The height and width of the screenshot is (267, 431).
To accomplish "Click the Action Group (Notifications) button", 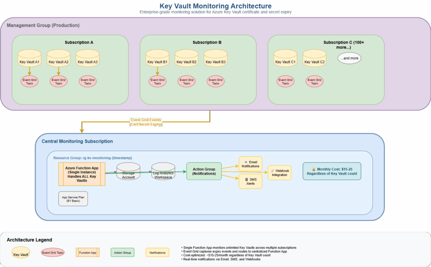I will click(x=204, y=171).
